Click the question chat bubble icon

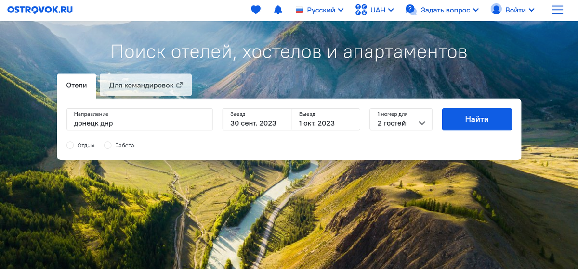411,10
